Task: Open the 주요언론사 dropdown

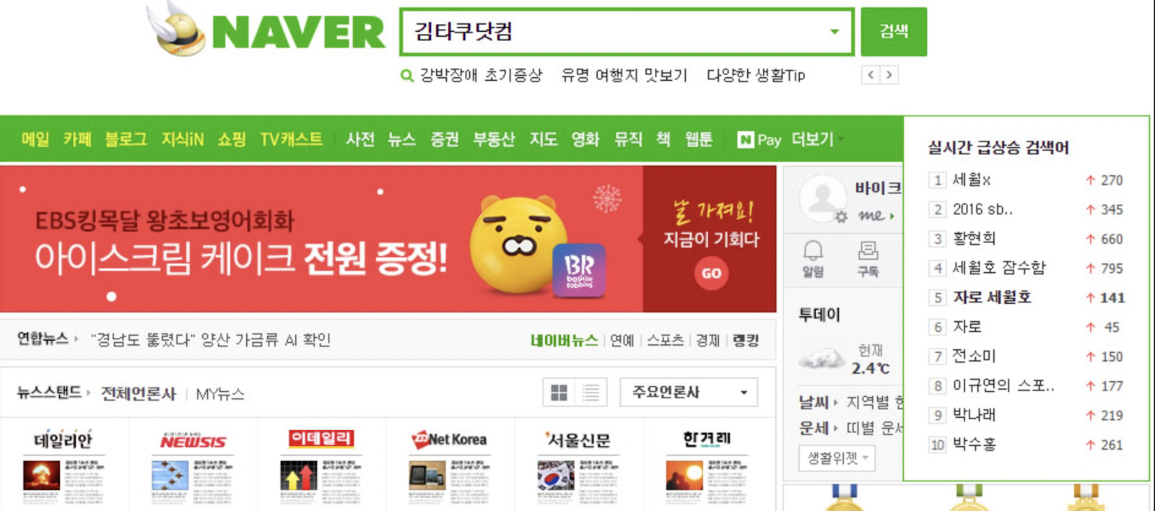Action: point(689,393)
